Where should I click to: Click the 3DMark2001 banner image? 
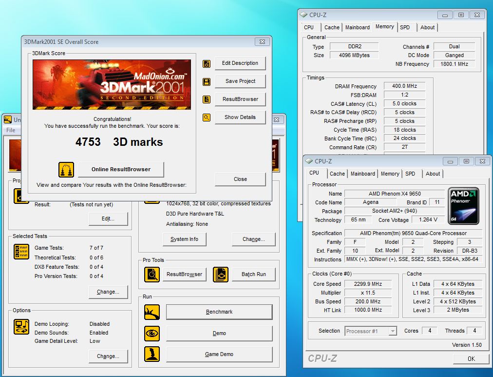[112, 85]
